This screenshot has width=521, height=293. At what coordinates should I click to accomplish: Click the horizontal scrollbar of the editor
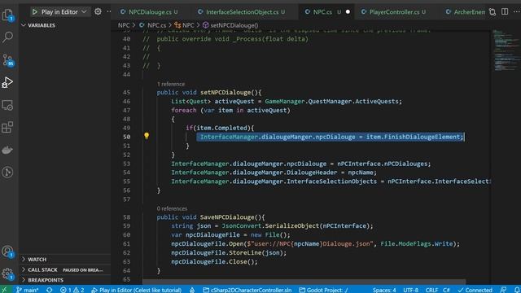[x=304, y=282]
